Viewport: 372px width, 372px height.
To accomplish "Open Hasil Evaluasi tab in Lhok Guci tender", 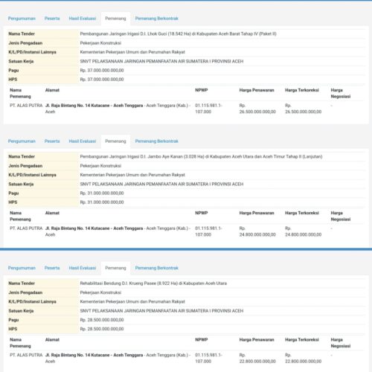I will pos(83,19).
